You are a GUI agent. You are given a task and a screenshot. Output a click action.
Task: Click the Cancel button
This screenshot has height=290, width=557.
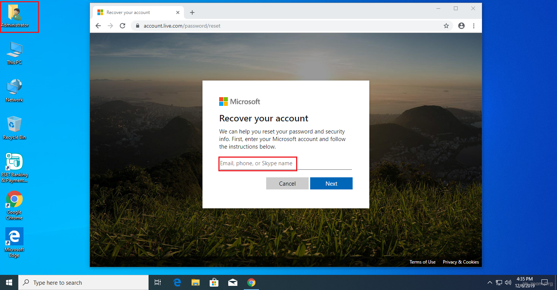[x=287, y=183]
